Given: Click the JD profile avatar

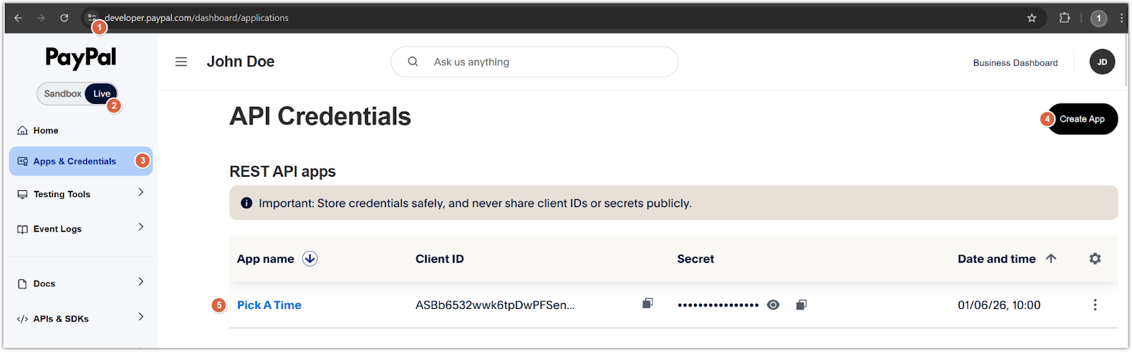Looking at the screenshot, I should pyautogui.click(x=1102, y=62).
